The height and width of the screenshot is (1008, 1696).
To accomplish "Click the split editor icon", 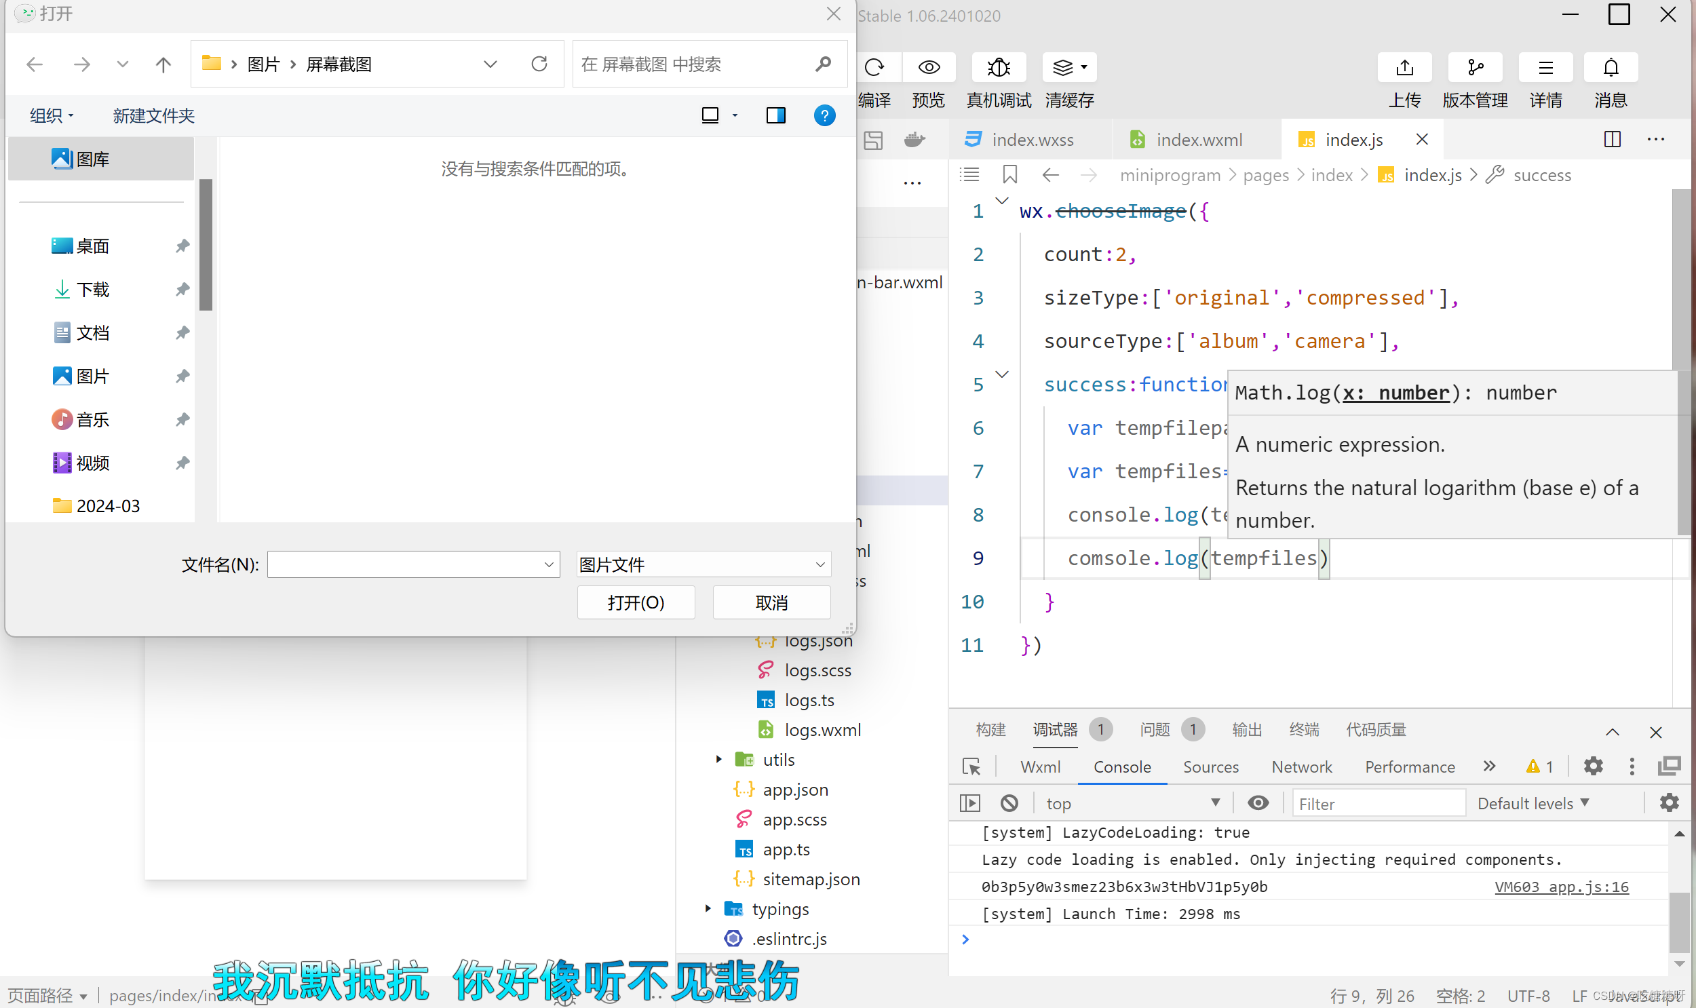I will tap(1612, 139).
